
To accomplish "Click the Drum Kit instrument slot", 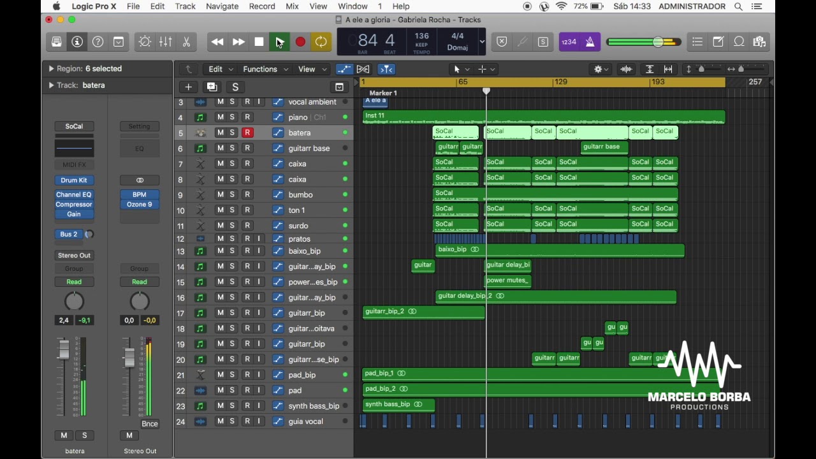I will 74,180.
